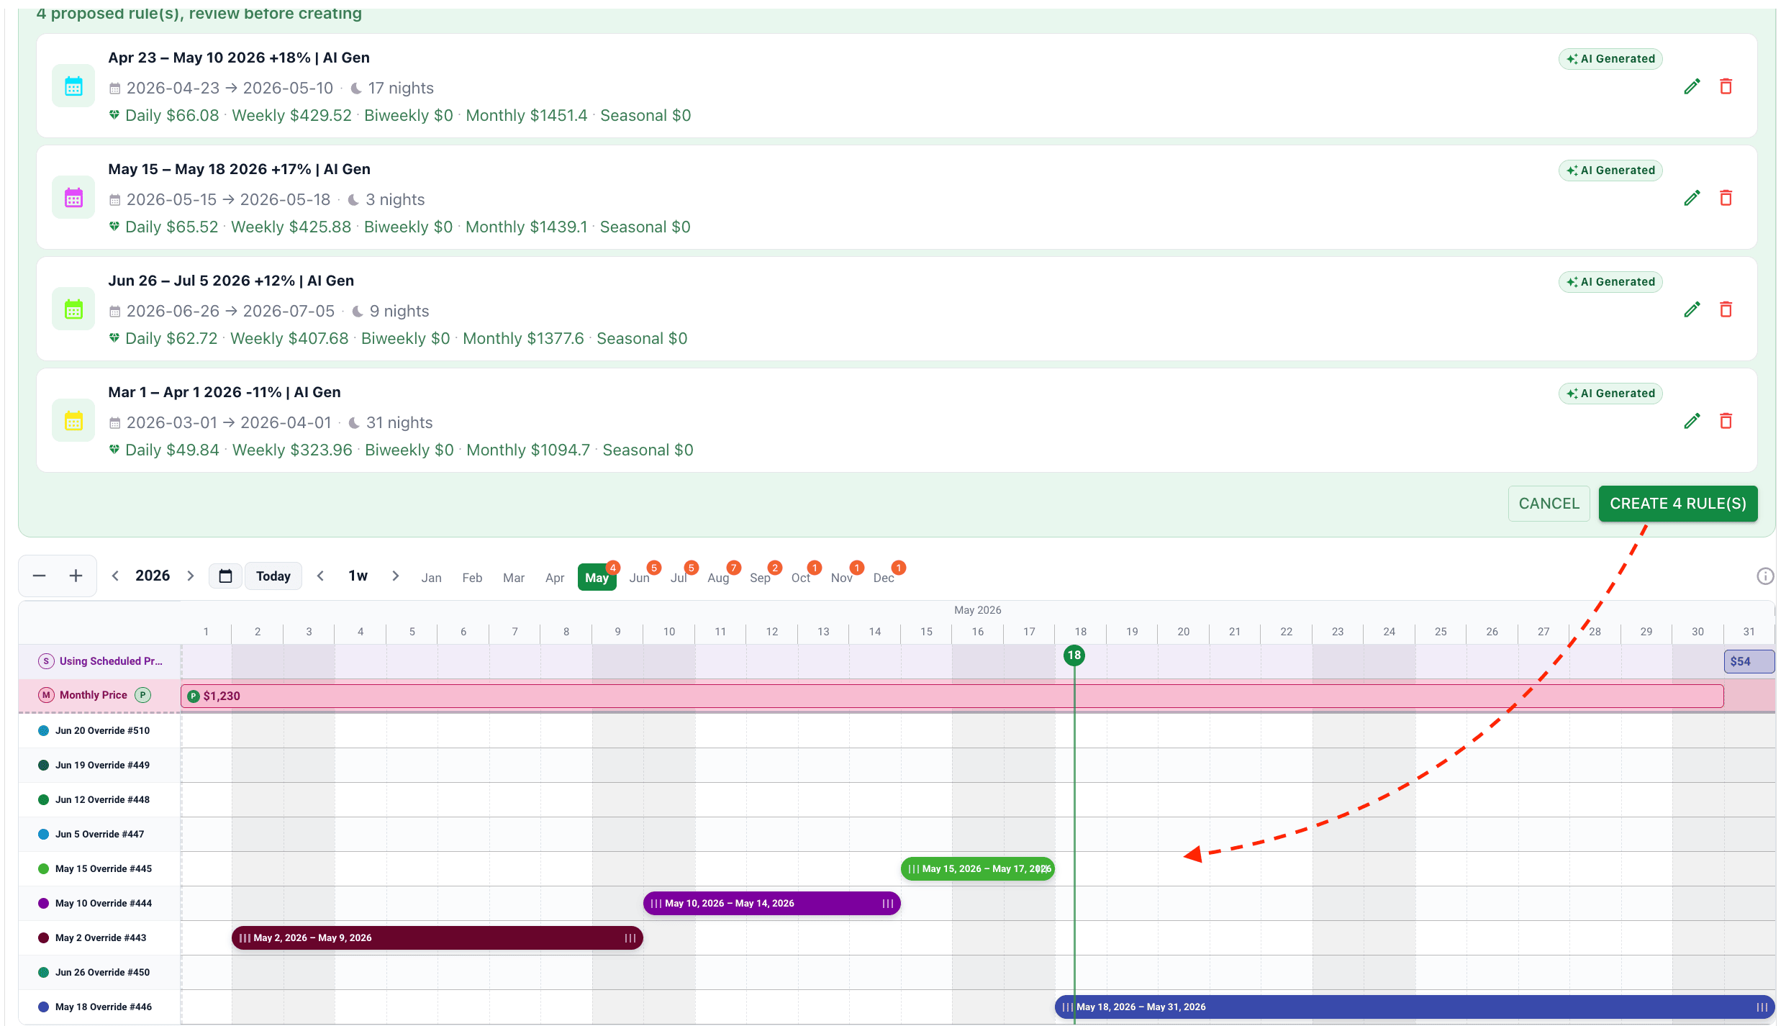Switch to the Jul month tab
1786x1026 pixels.
tap(679, 578)
